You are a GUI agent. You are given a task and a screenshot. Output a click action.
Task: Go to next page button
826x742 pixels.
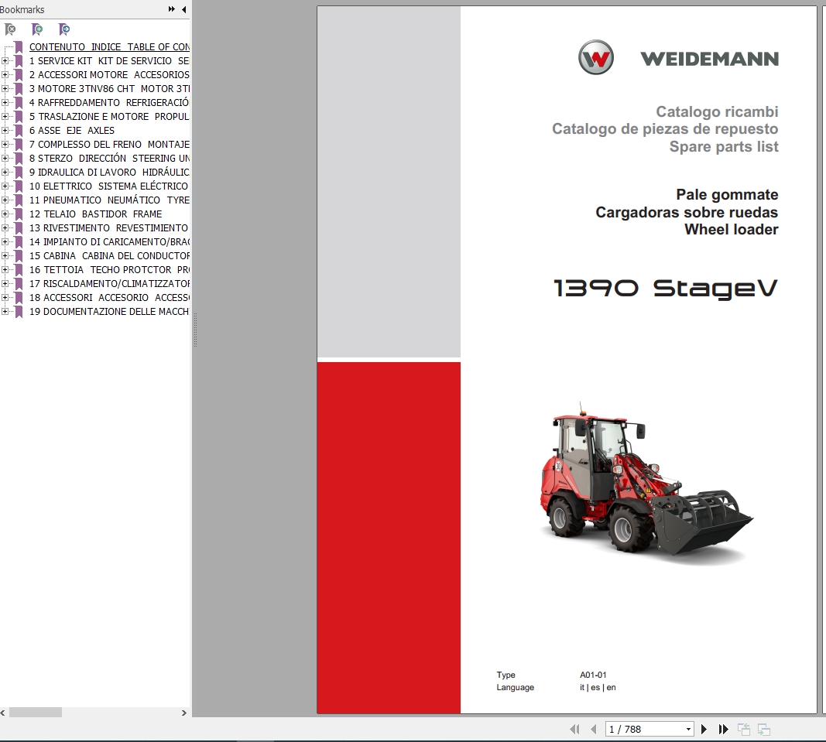tap(704, 730)
